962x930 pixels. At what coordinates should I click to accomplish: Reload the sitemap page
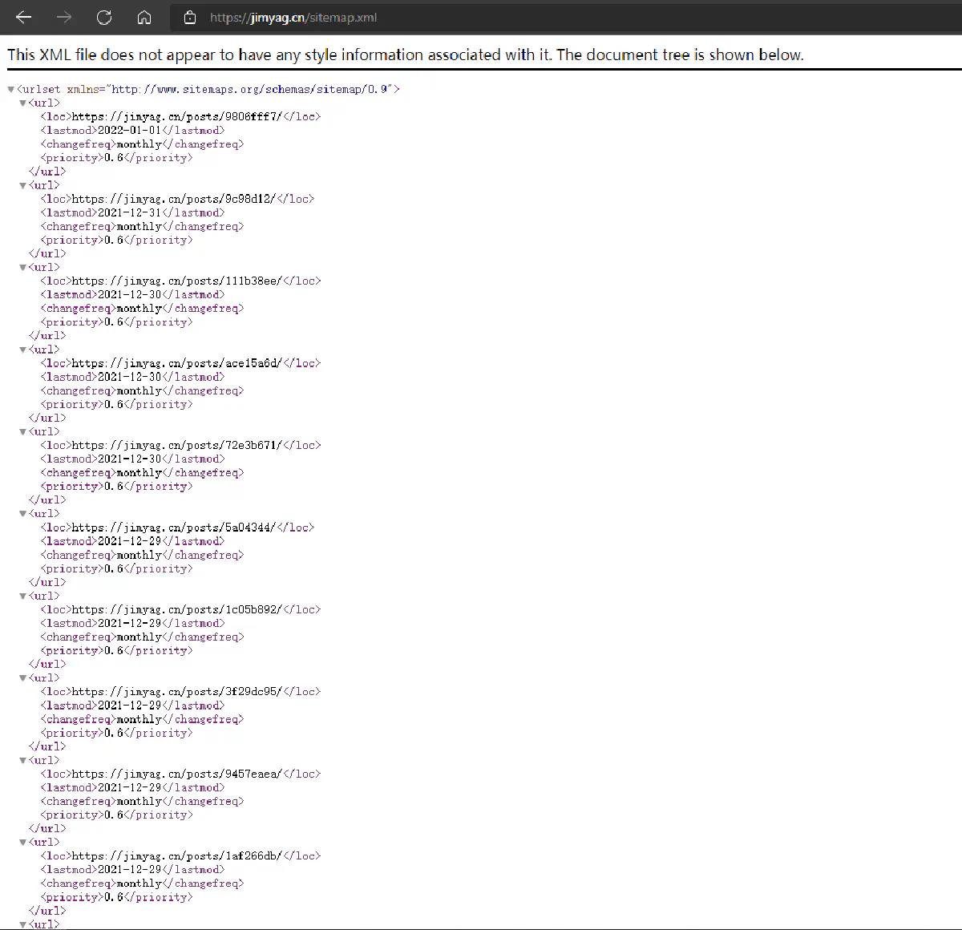click(x=104, y=17)
